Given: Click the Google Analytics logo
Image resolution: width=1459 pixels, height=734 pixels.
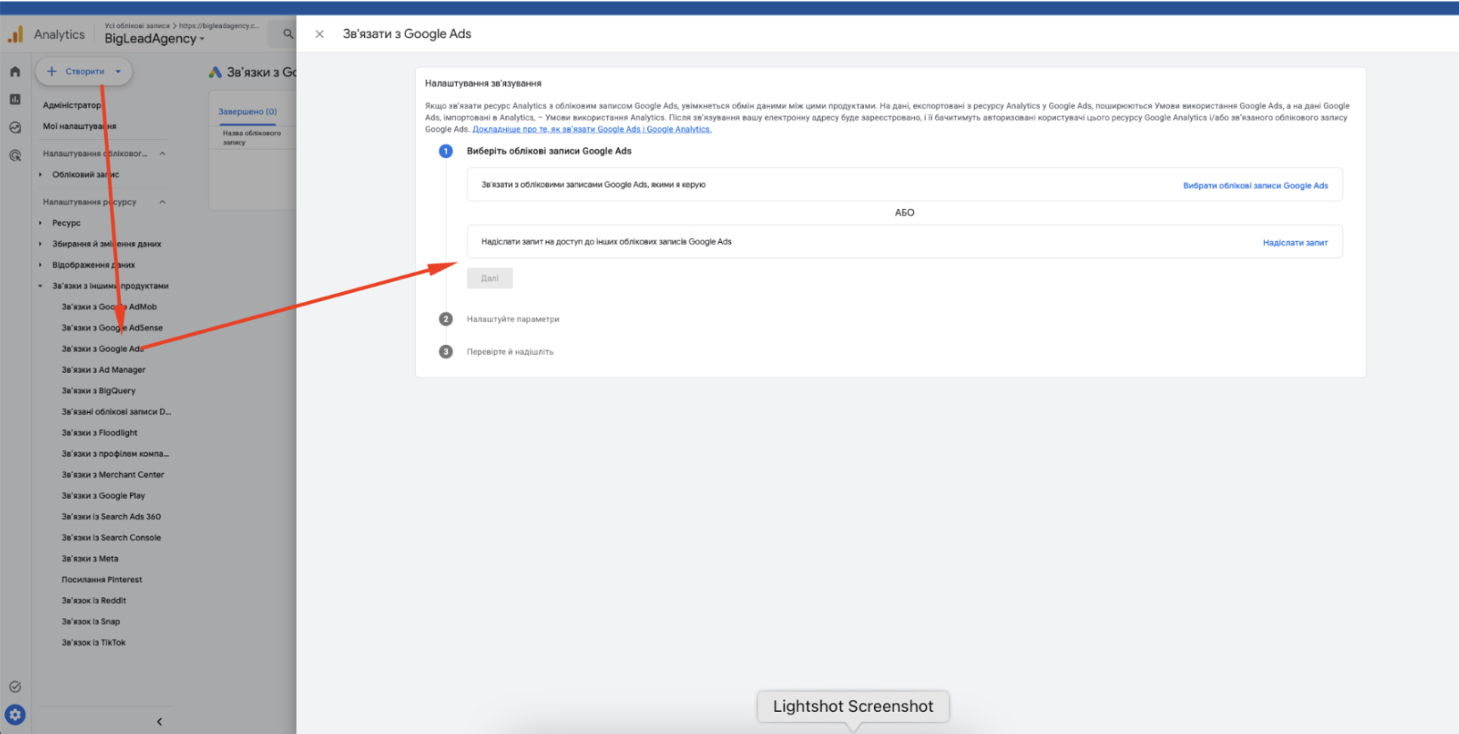Looking at the screenshot, I should 15,34.
